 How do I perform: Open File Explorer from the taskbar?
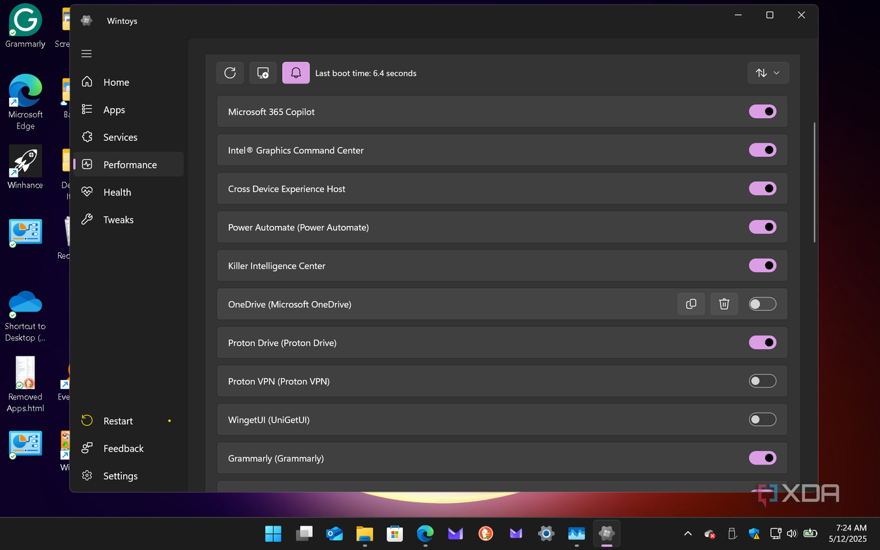(364, 534)
